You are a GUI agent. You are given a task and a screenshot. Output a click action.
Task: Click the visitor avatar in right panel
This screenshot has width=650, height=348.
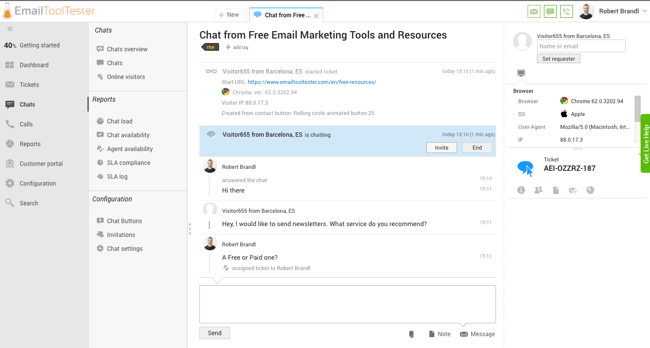pos(523,41)
